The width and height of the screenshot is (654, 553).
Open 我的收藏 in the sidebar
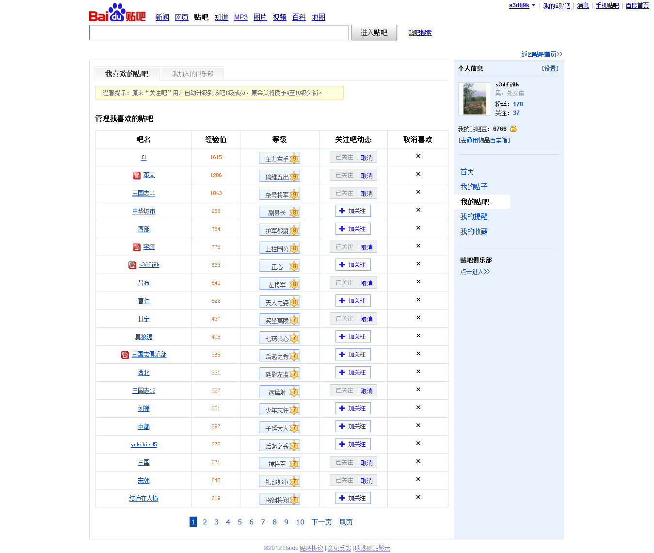pyautogui.click(x=474, y=231)
